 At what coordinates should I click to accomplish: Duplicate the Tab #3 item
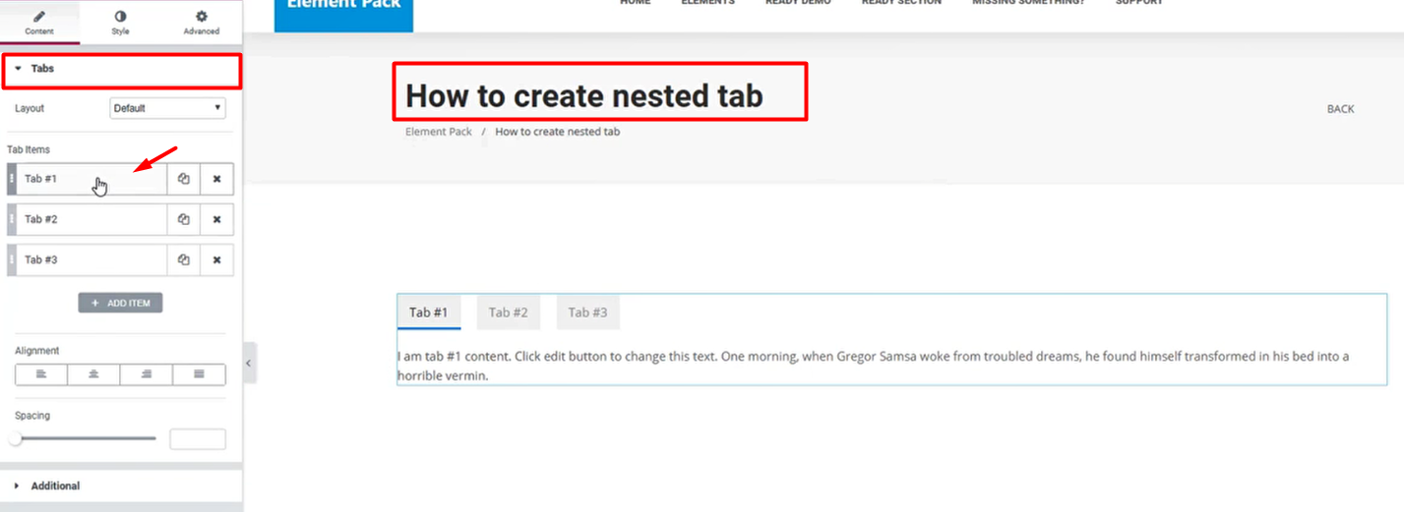[x=183, y=260]
